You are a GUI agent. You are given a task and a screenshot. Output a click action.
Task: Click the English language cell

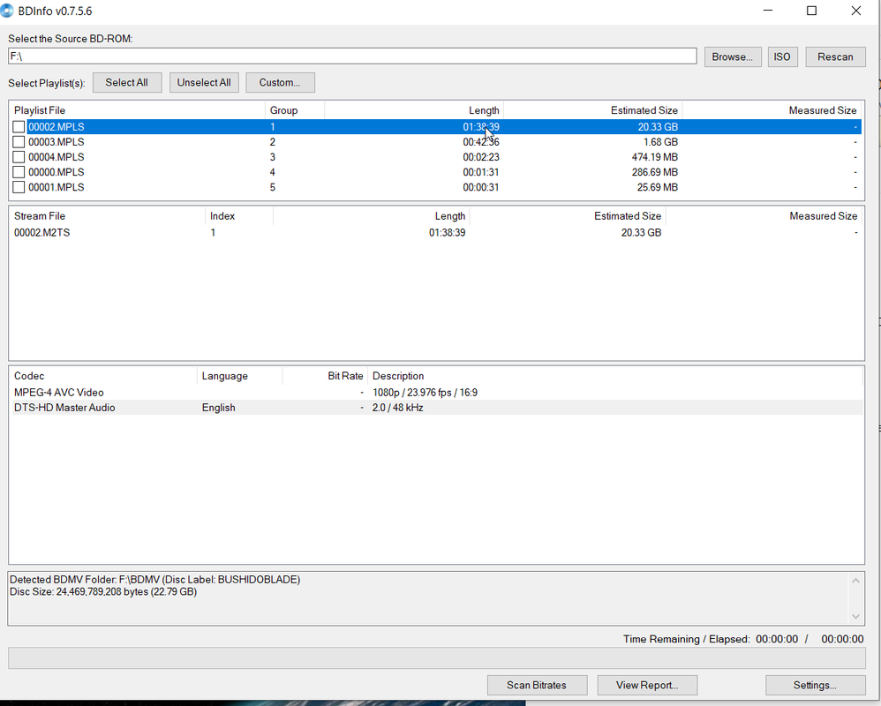pos(219,408)
